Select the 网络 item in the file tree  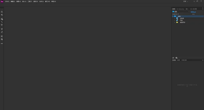pyautogui.click(x=181, y=20)
